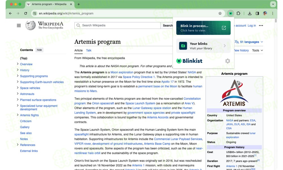Click the Your blinks library folder icon
This screenshot has height=170, width=283.
183,46
